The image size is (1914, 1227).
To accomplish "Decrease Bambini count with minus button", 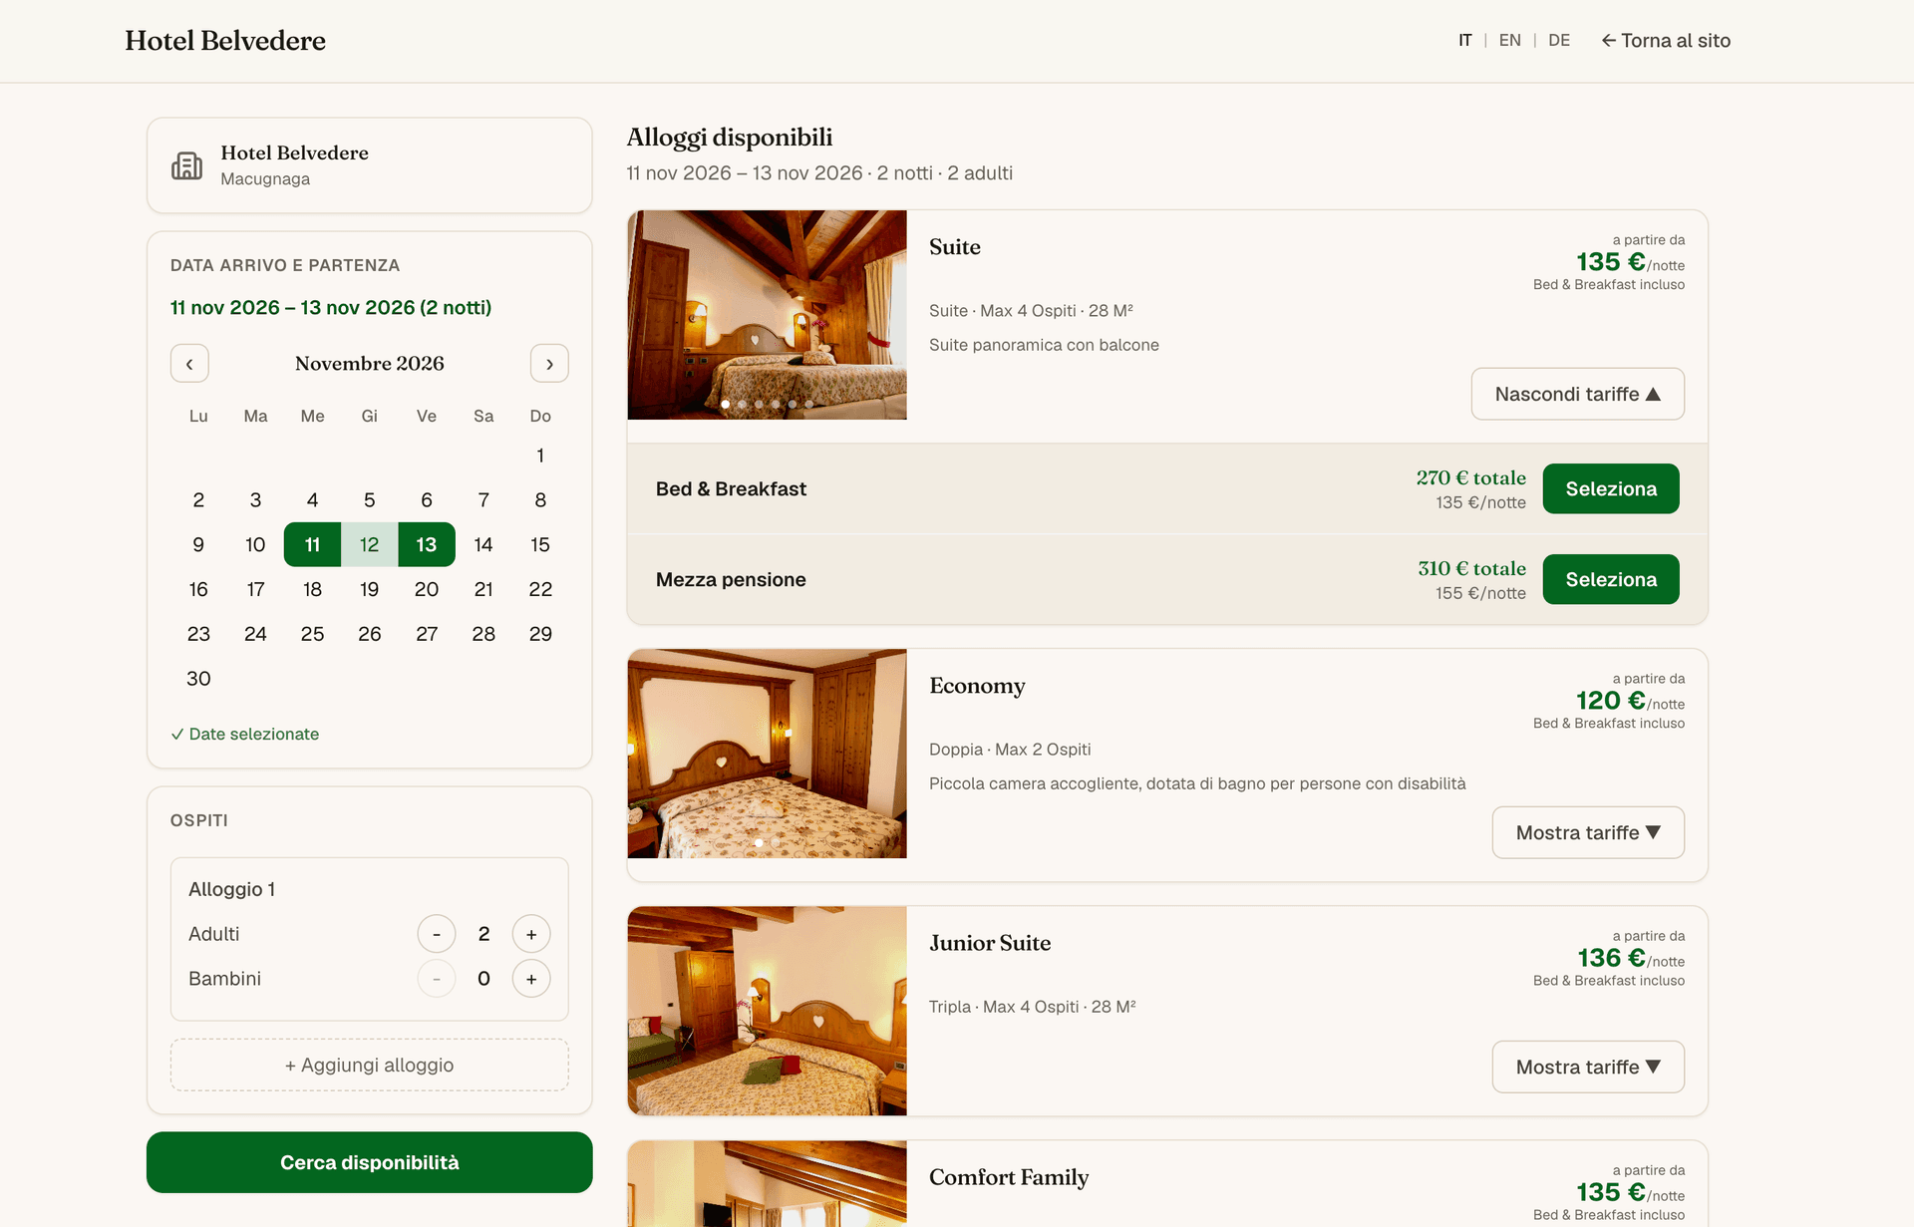I will [437, 979].
